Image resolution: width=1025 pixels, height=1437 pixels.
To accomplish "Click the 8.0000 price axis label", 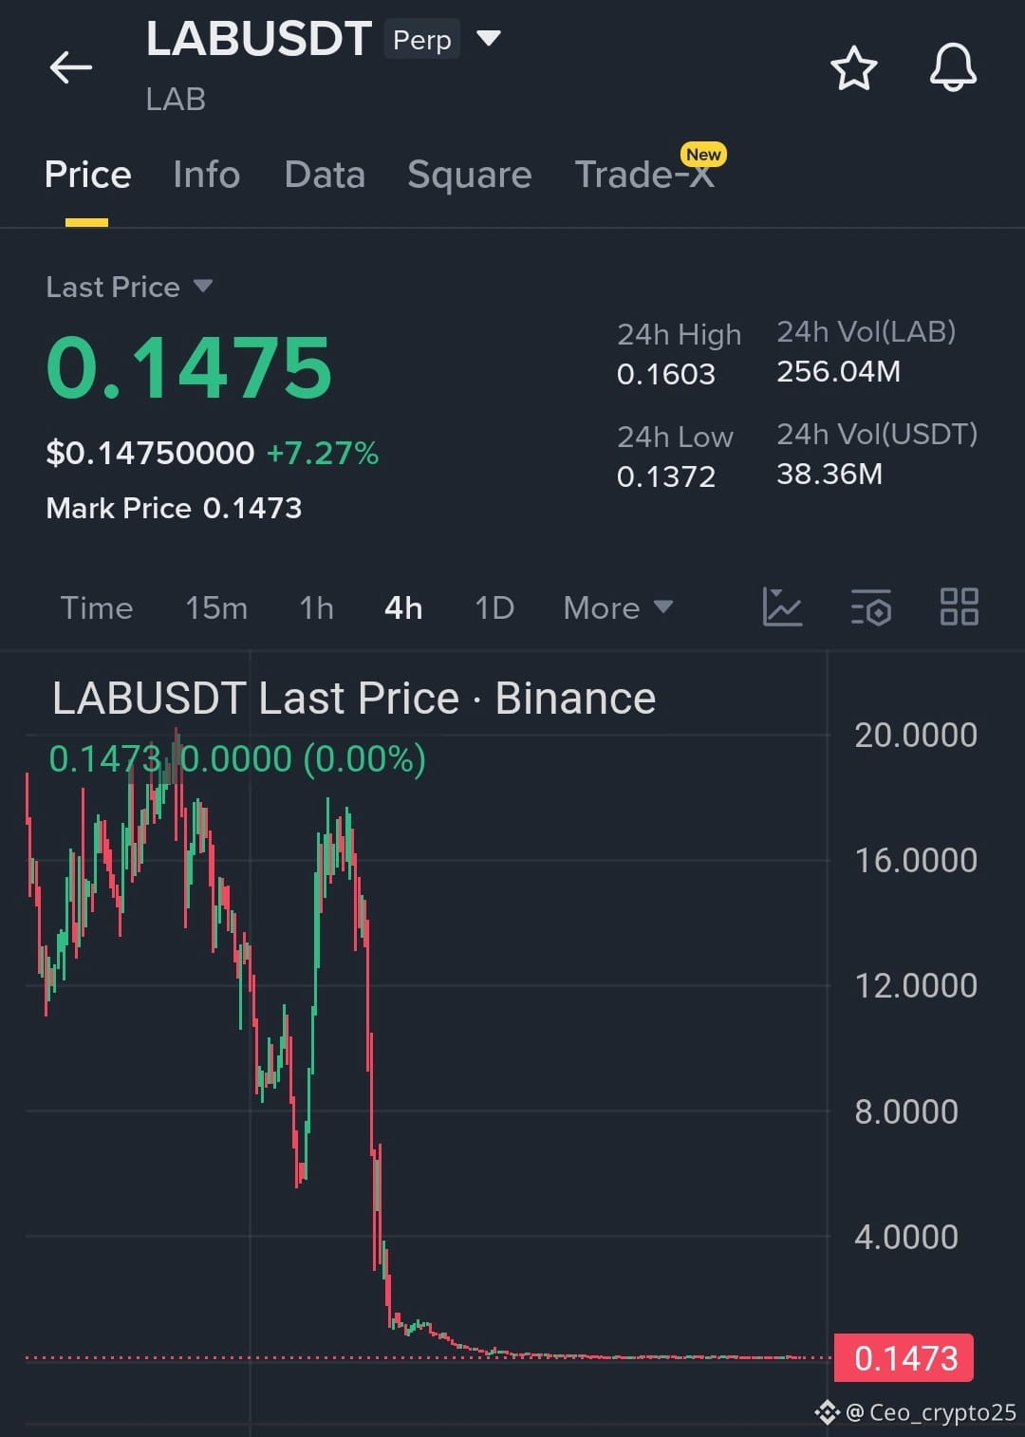I will point(906,1111).
